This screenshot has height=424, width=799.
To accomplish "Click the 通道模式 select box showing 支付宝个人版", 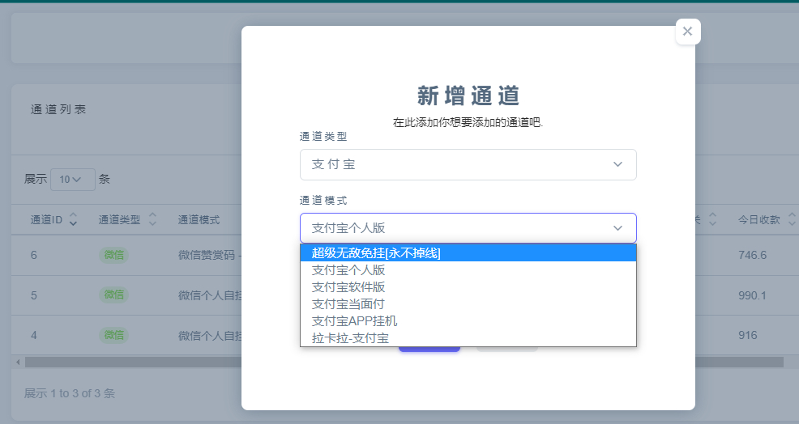I will point(468,228).
